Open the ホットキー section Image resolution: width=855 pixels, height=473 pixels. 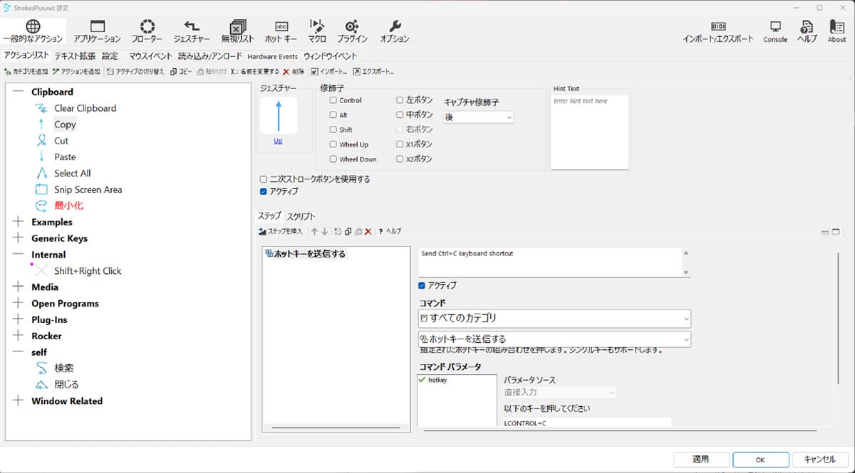[281, 31]
